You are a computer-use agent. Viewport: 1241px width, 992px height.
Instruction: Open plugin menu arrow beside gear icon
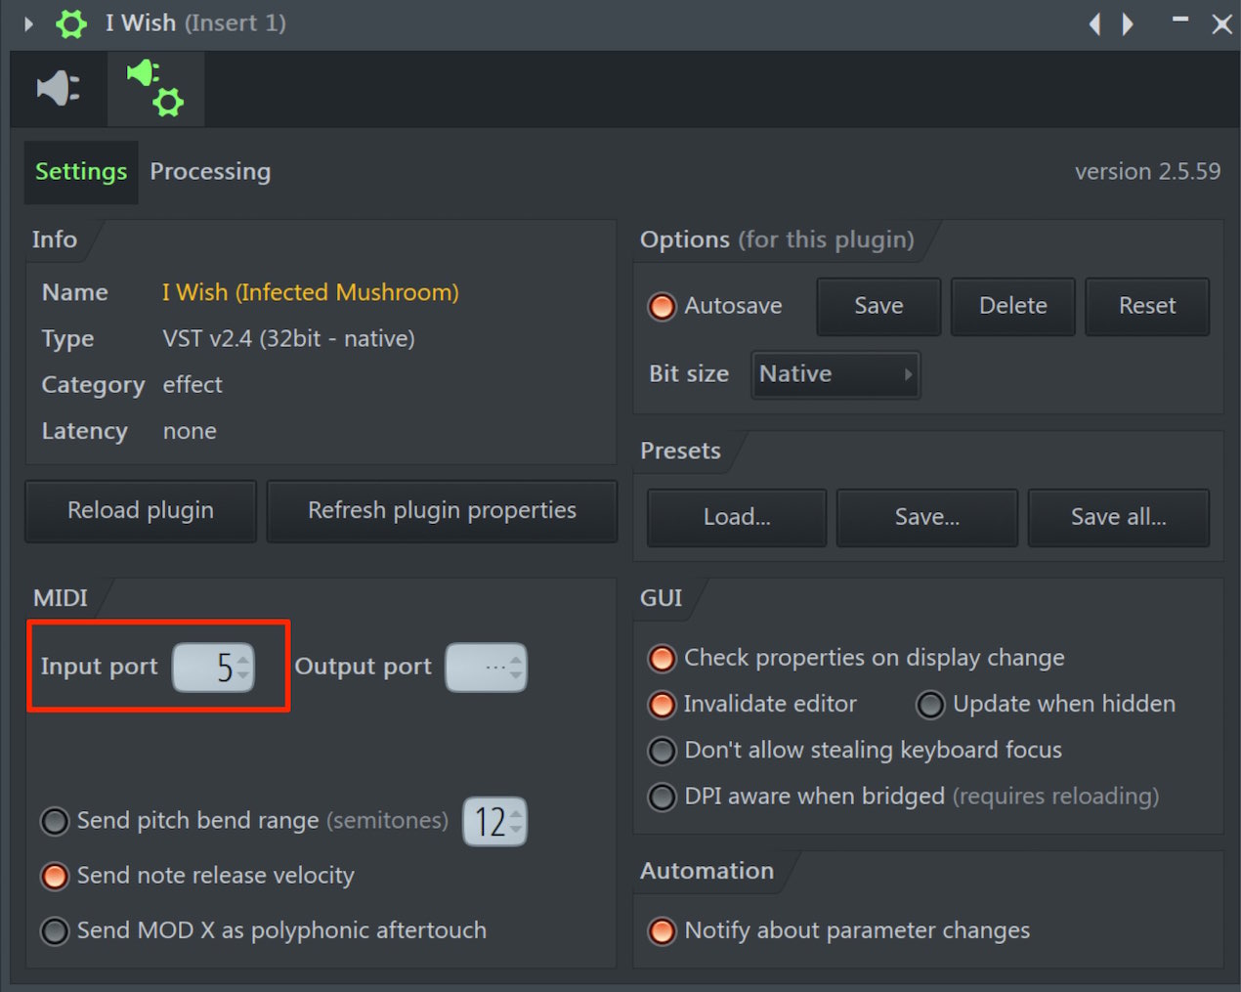tap(28, 23)
